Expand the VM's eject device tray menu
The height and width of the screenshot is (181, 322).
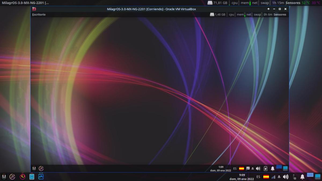[x=253, y=168]
